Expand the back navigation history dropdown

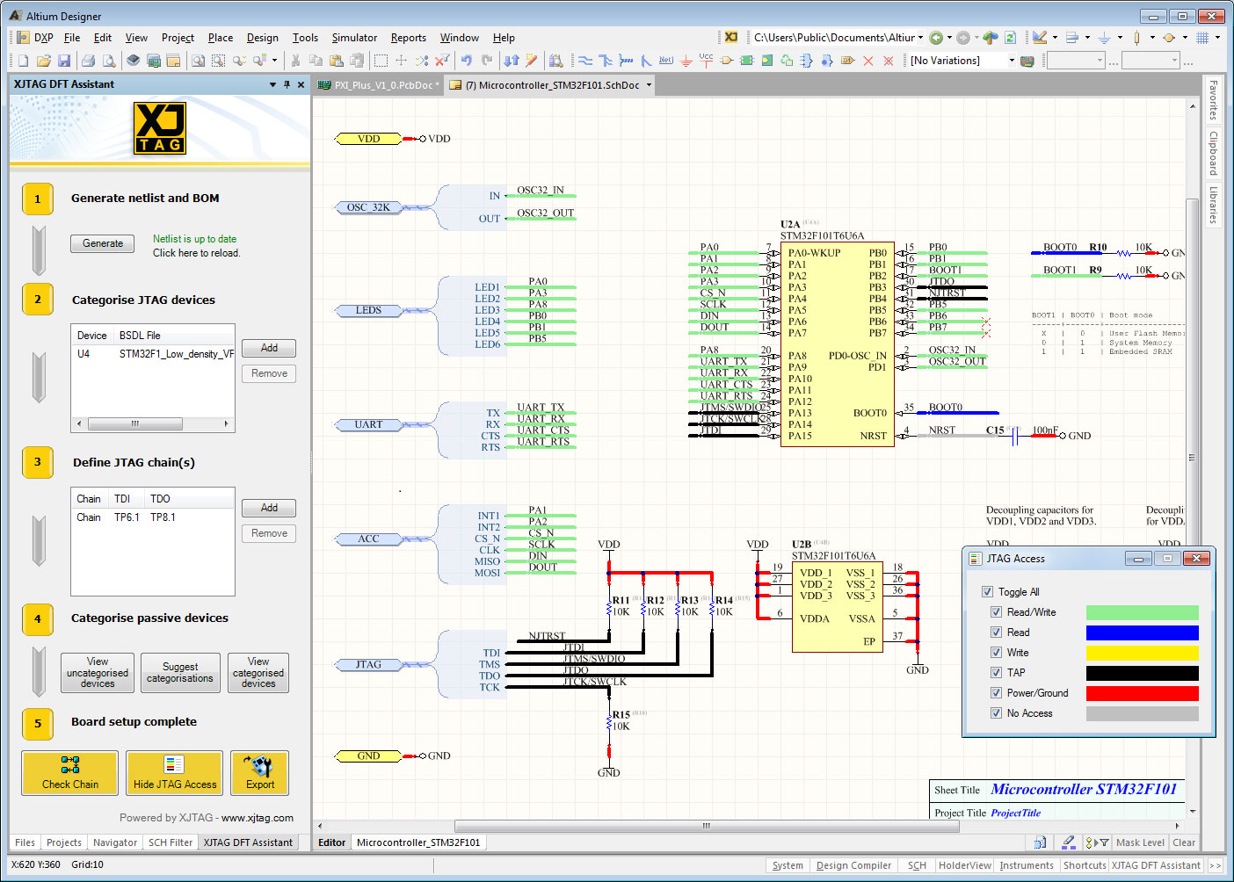coord(949,38)
